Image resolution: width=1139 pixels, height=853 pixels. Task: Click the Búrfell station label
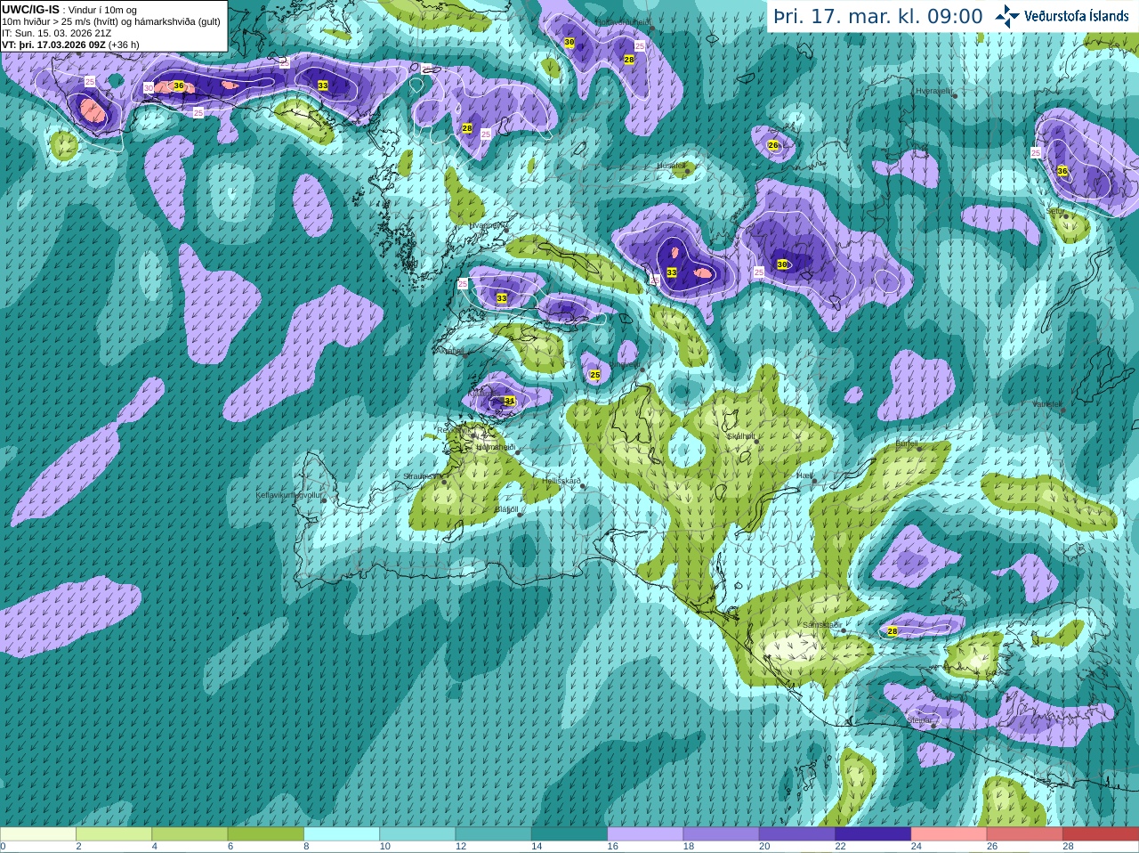click(x=907, y=443)
